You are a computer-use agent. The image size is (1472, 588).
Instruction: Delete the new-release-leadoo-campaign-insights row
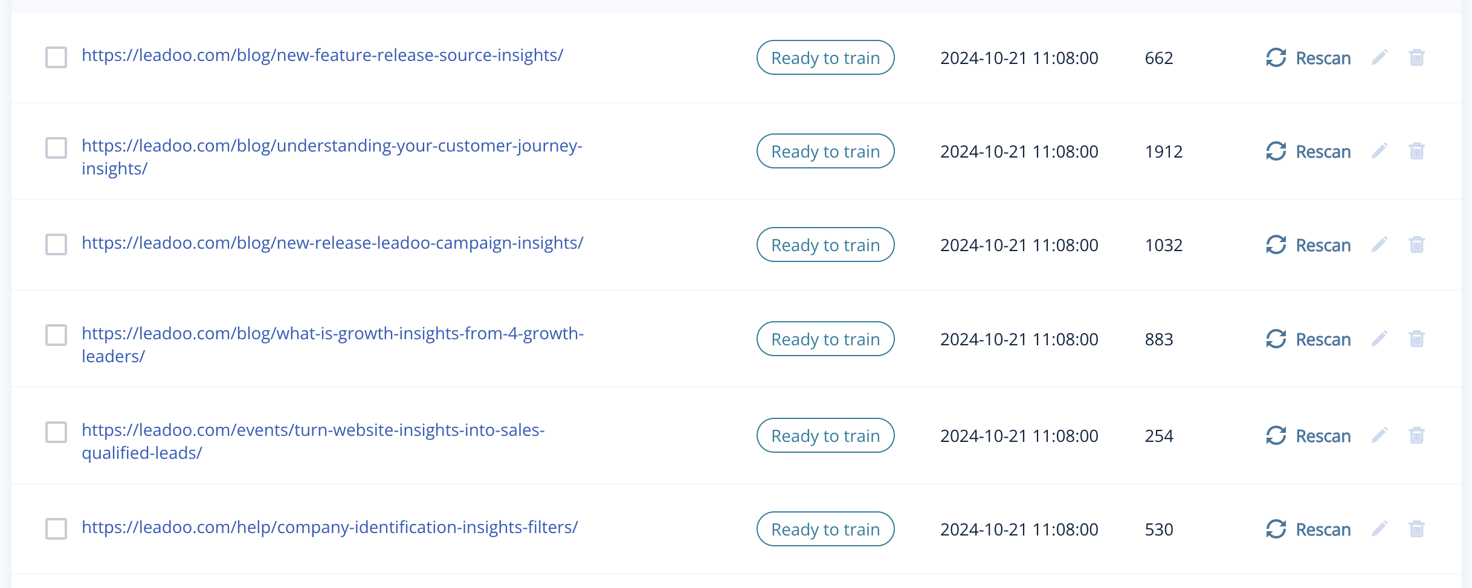click(1416, 244)
